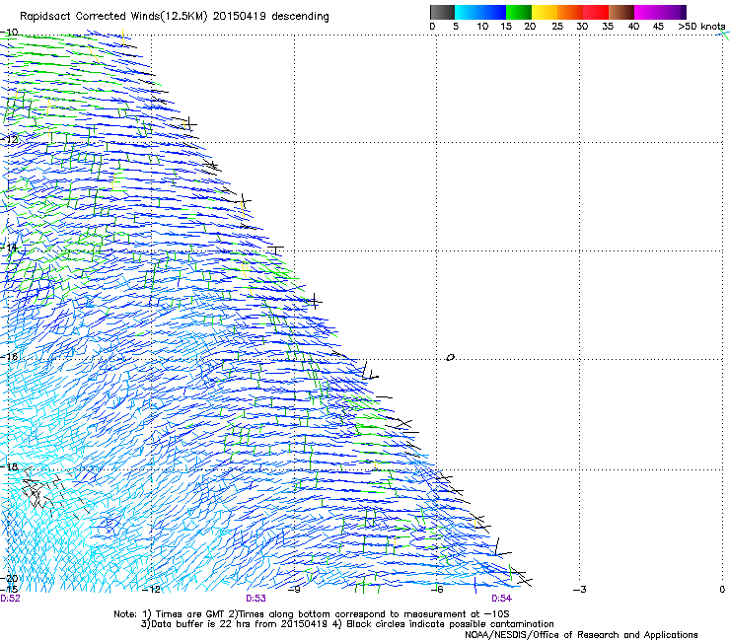This screenshot has height=641, width=730.
Task: Click the bottom-axis longitude label '-15'
Action: pyautogui.click(x=9, y=590)
